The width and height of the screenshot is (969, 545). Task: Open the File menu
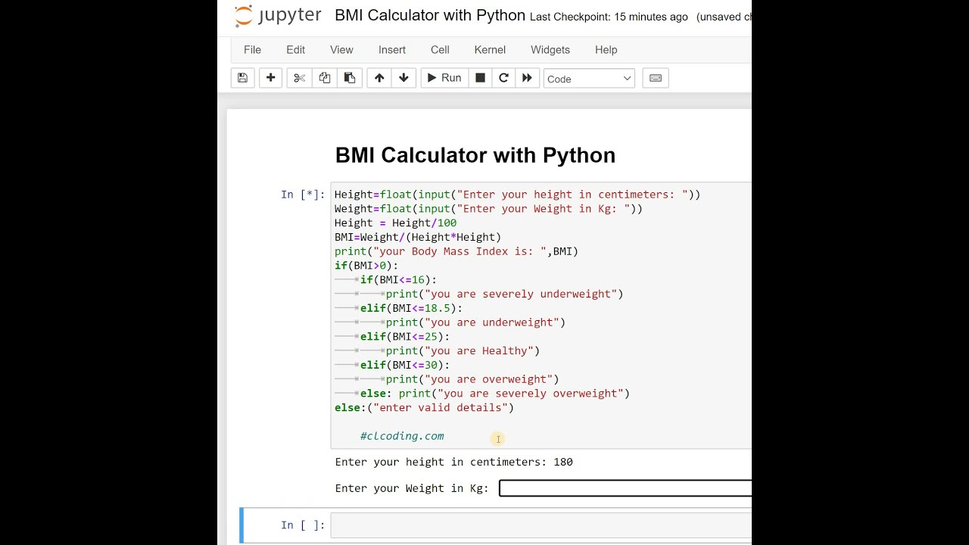pyautogui.click(x=252, y=50)
